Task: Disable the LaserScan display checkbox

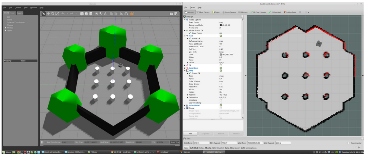Action: (221, 68)
